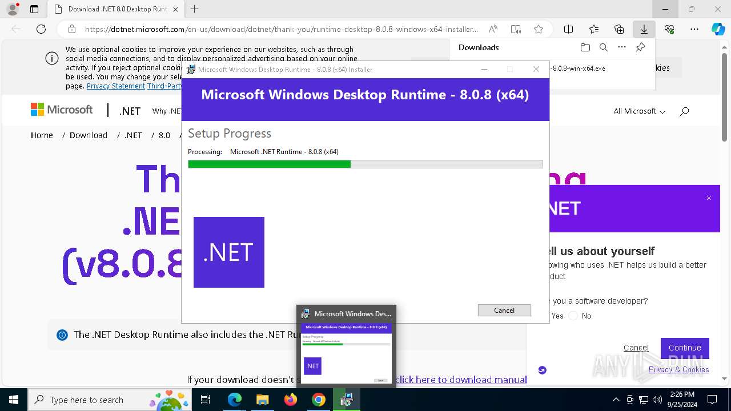Viewport: 731px width, 411px height.
Task: Pin the Downloads panel
Action: pos(640,47)
